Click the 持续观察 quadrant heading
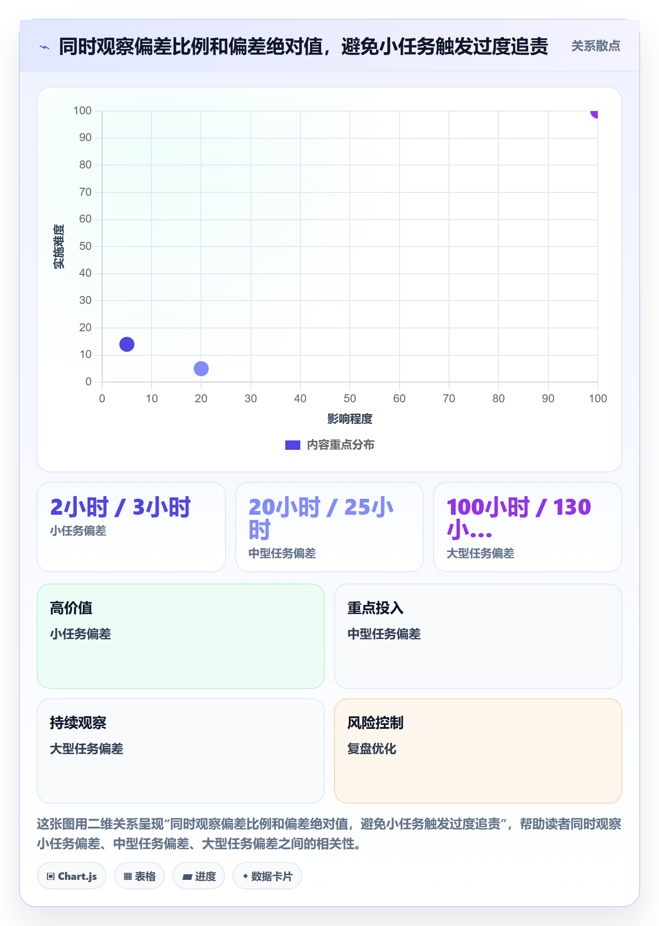Screen dimensions: 659x926 point(78,723)
